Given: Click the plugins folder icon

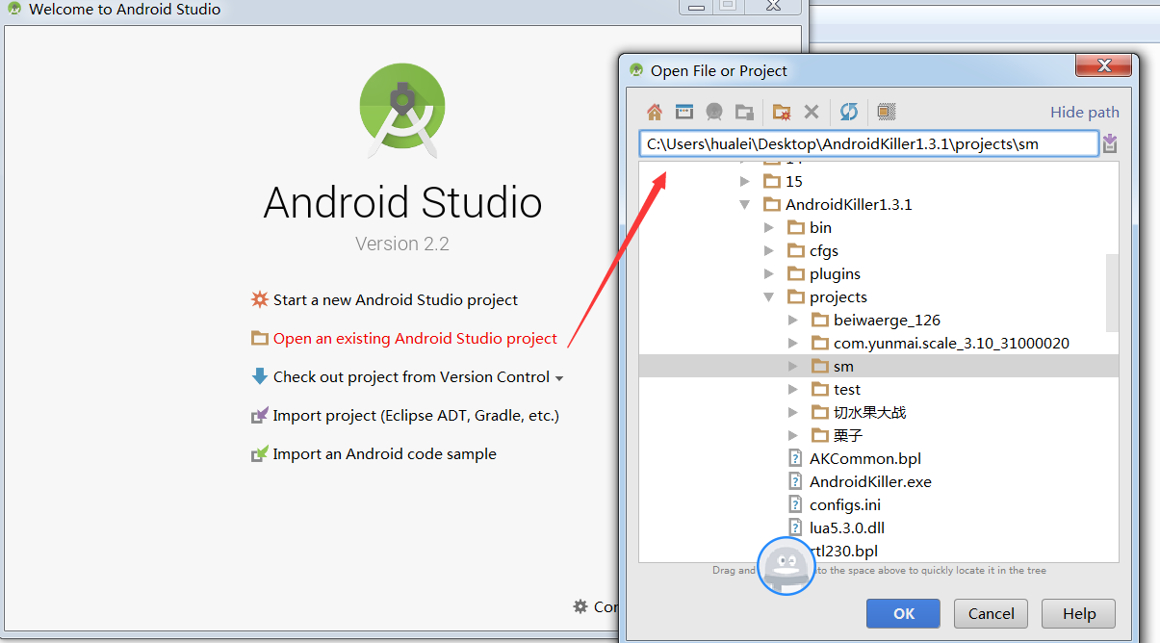Looking at the screenshot, I should tap(796, 273).
